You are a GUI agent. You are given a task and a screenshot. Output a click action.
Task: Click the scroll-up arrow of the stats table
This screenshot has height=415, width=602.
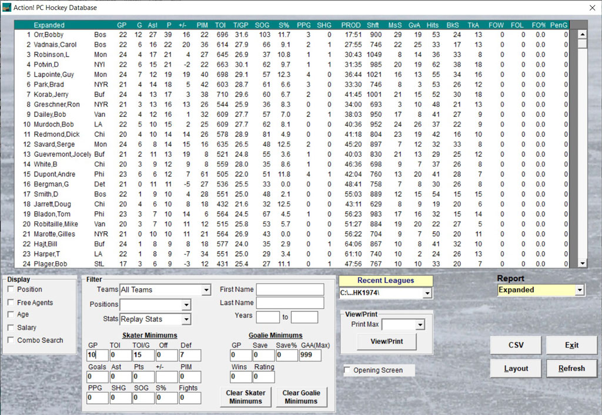click(x=582, y=34)
